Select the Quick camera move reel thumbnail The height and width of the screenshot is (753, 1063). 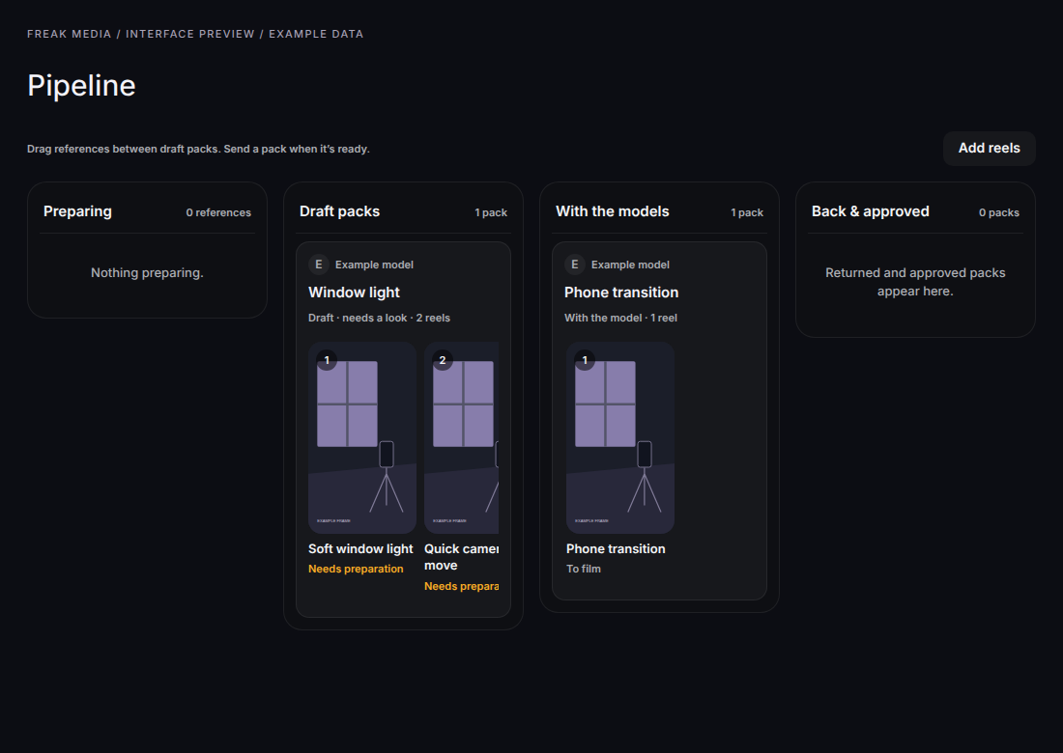pos(462,438)
